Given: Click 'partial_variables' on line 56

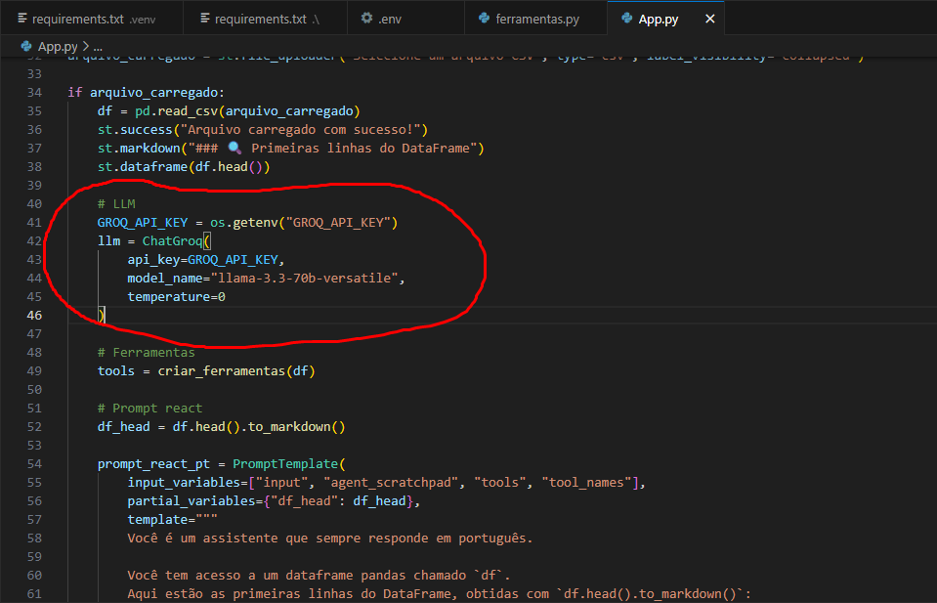Looking at the screenshot, I should click(192, 500).
